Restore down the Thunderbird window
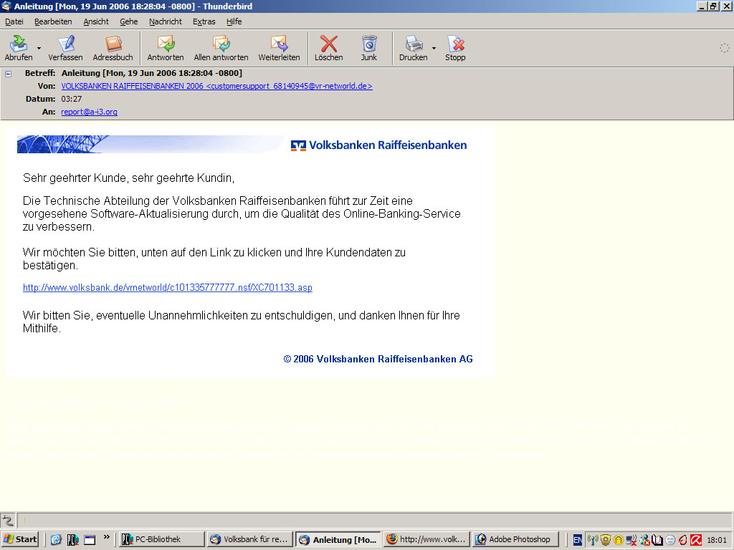The image size is (734, 550). pyautogui.click(x=713, y=6)
